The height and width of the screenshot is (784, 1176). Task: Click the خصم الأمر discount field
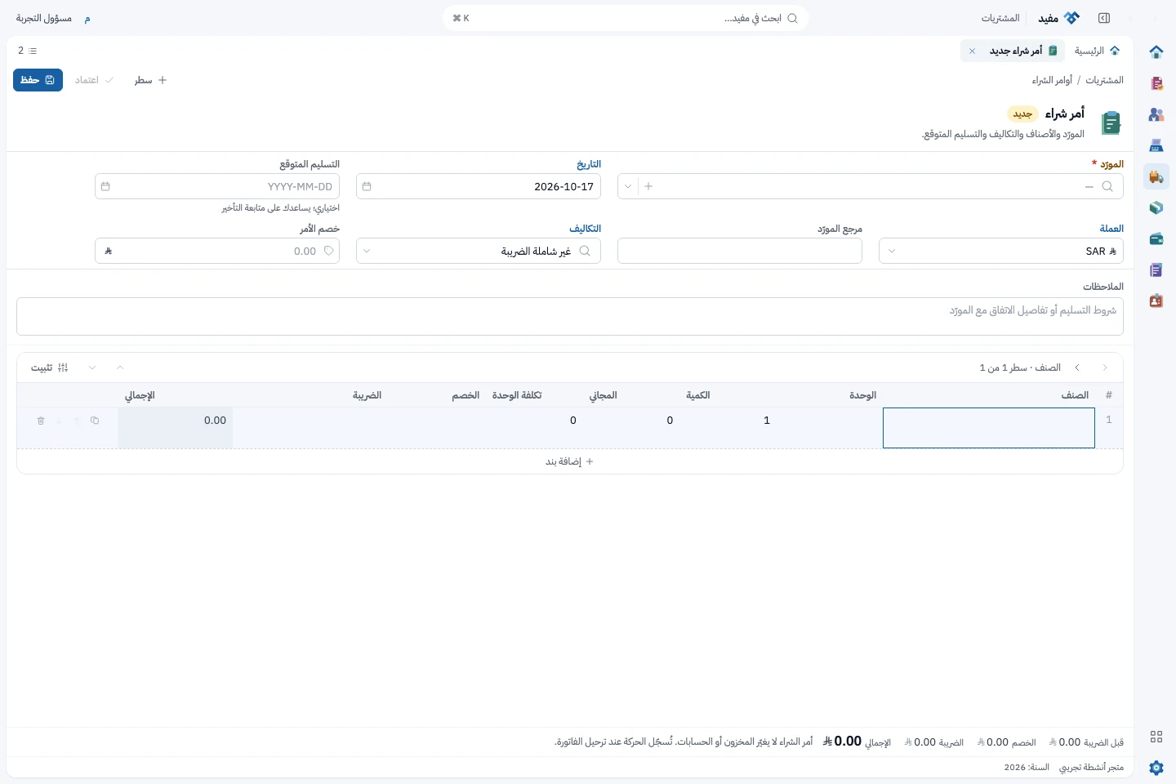coord(217,251)
